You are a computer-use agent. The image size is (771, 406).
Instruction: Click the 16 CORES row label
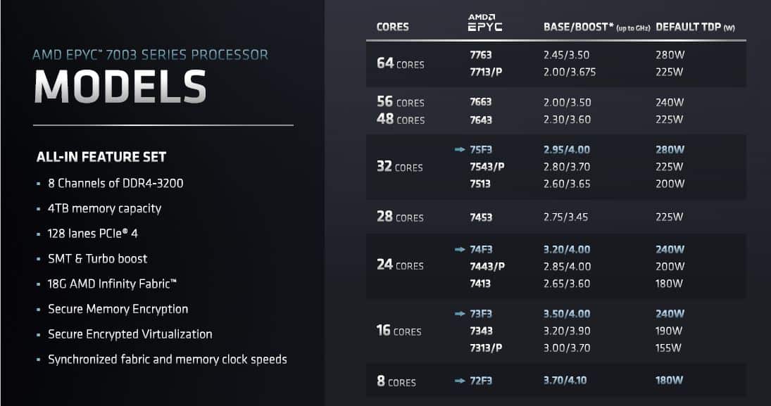click(399, 330)
